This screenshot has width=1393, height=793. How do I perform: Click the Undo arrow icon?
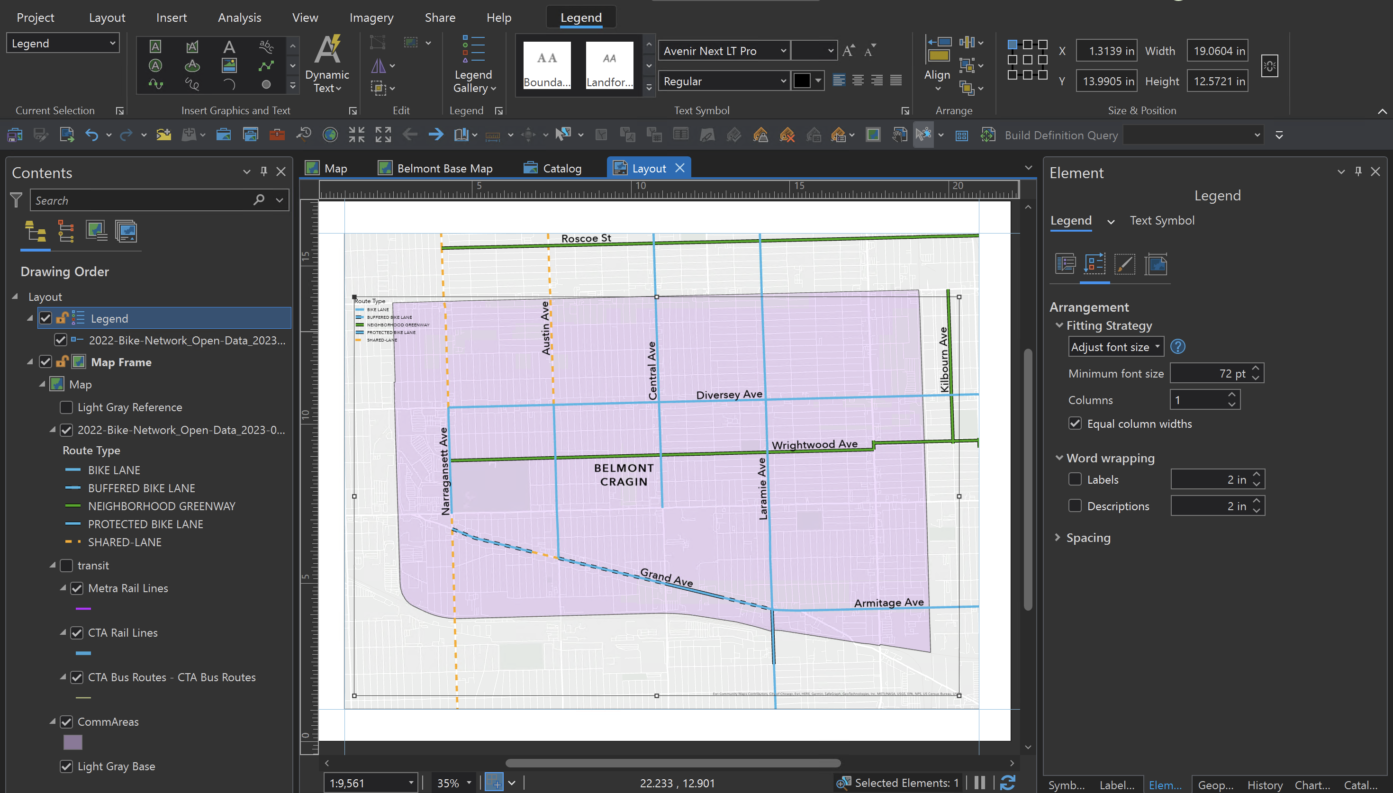tap(91, 135)
